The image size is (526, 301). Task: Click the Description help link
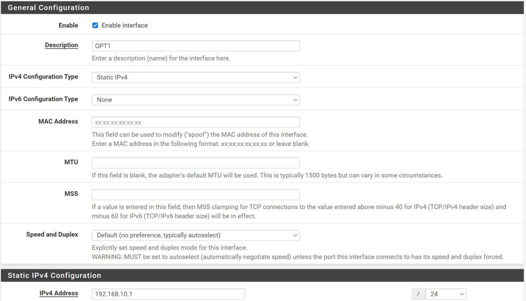(x=61, y=45)
